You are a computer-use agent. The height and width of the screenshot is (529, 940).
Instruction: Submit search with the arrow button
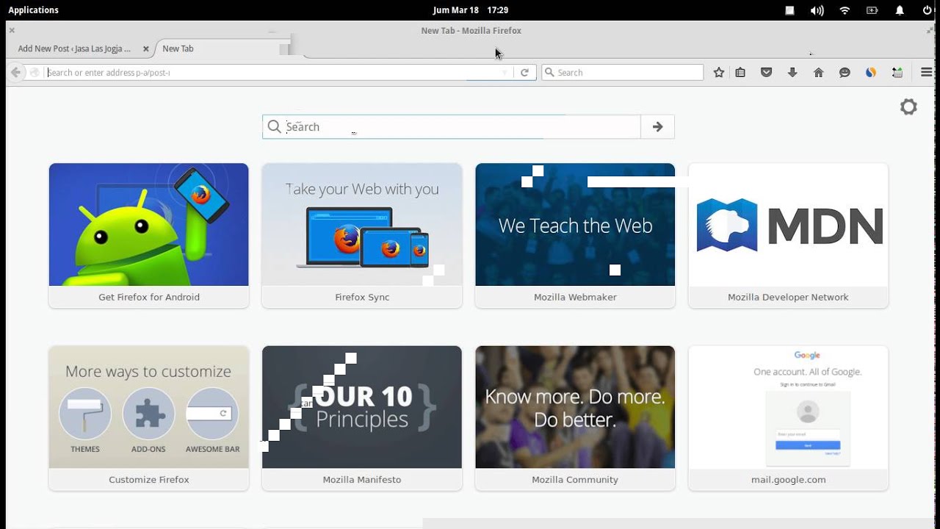coord(657,127)
